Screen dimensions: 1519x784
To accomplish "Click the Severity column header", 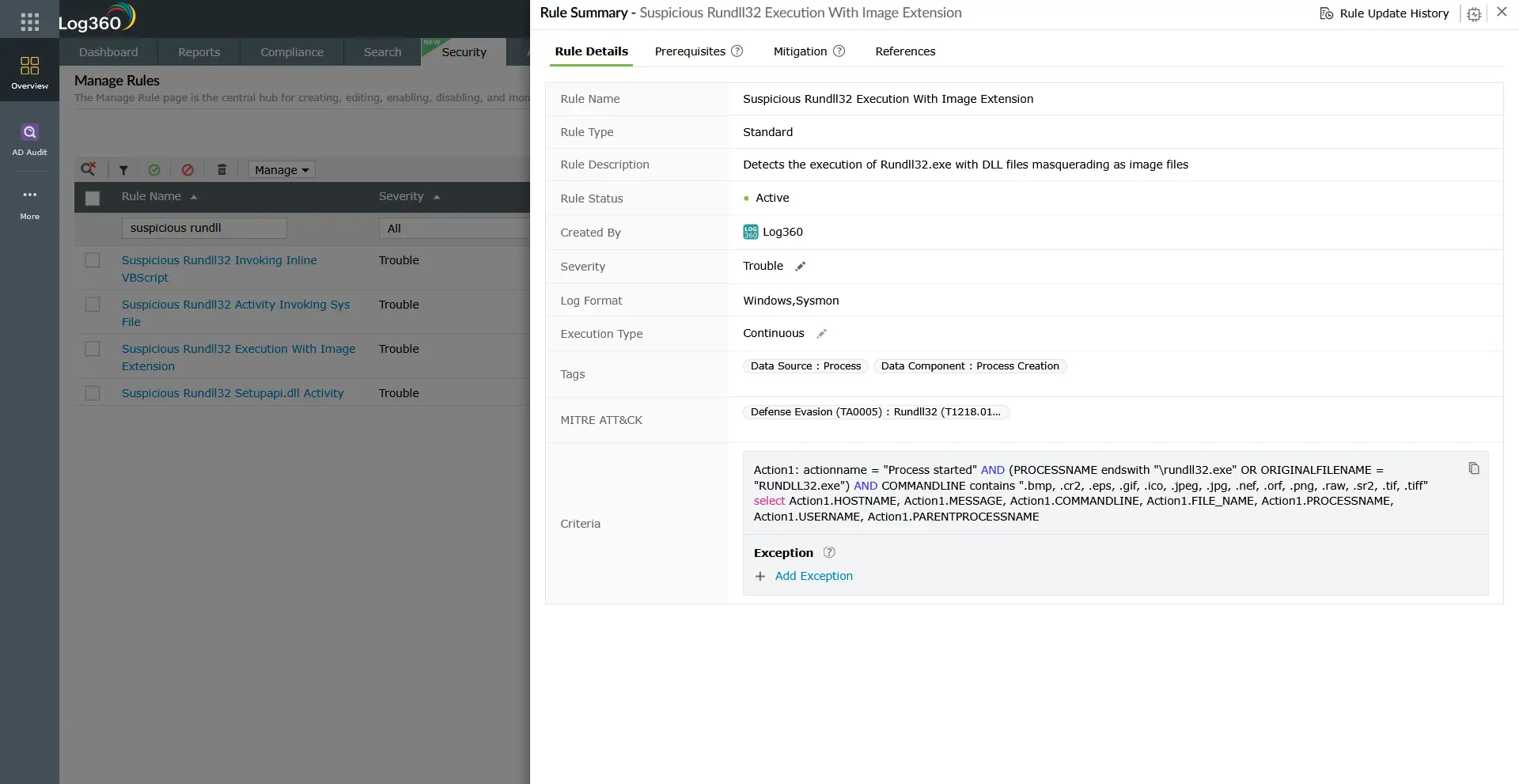I will (x=401, y=197).
